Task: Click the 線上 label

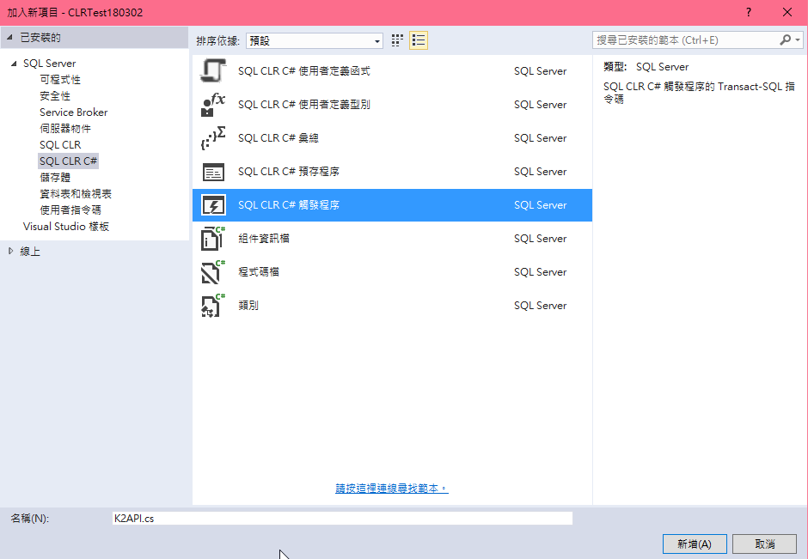Action: point(30,252)
